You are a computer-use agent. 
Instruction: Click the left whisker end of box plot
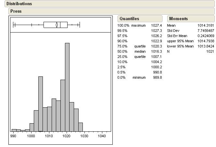[x=13, y=25]
